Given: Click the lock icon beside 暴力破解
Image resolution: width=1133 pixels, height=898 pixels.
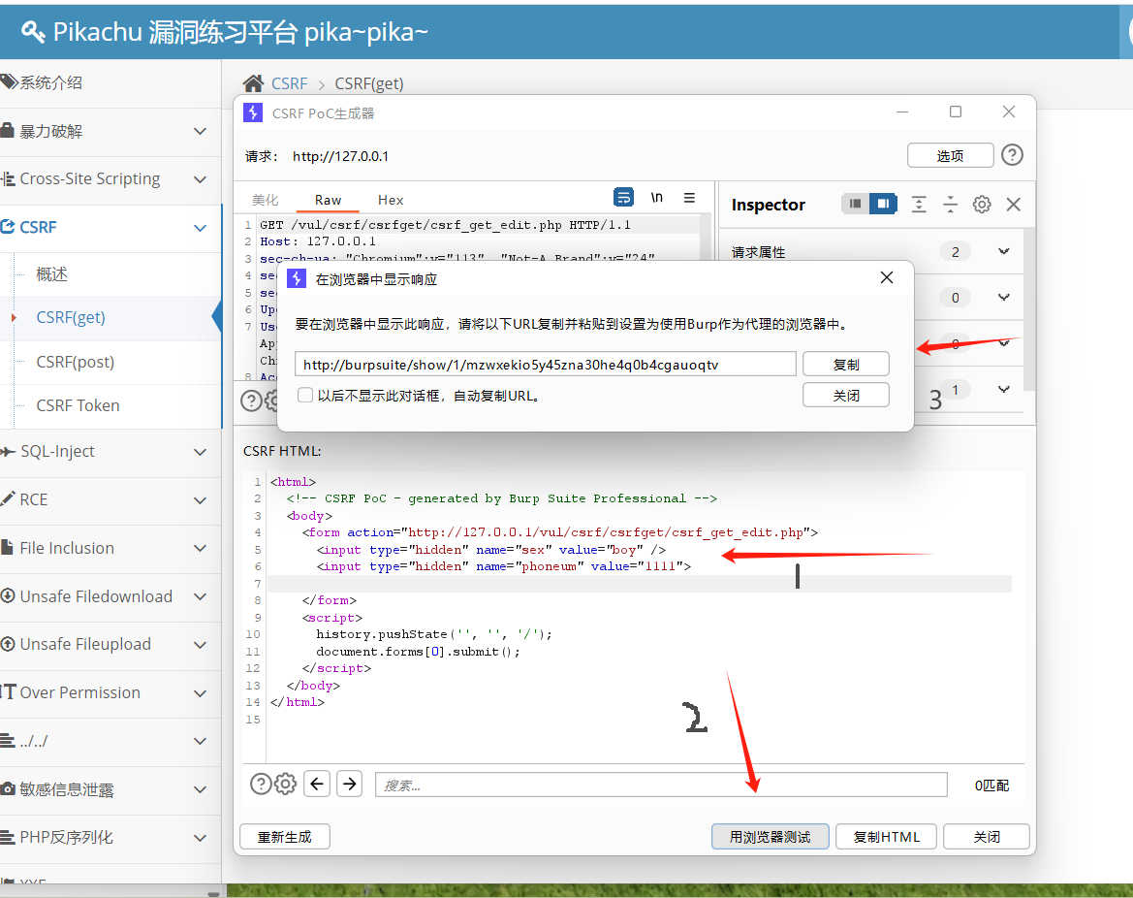Looking at the screenshot, I should [7, 130].
